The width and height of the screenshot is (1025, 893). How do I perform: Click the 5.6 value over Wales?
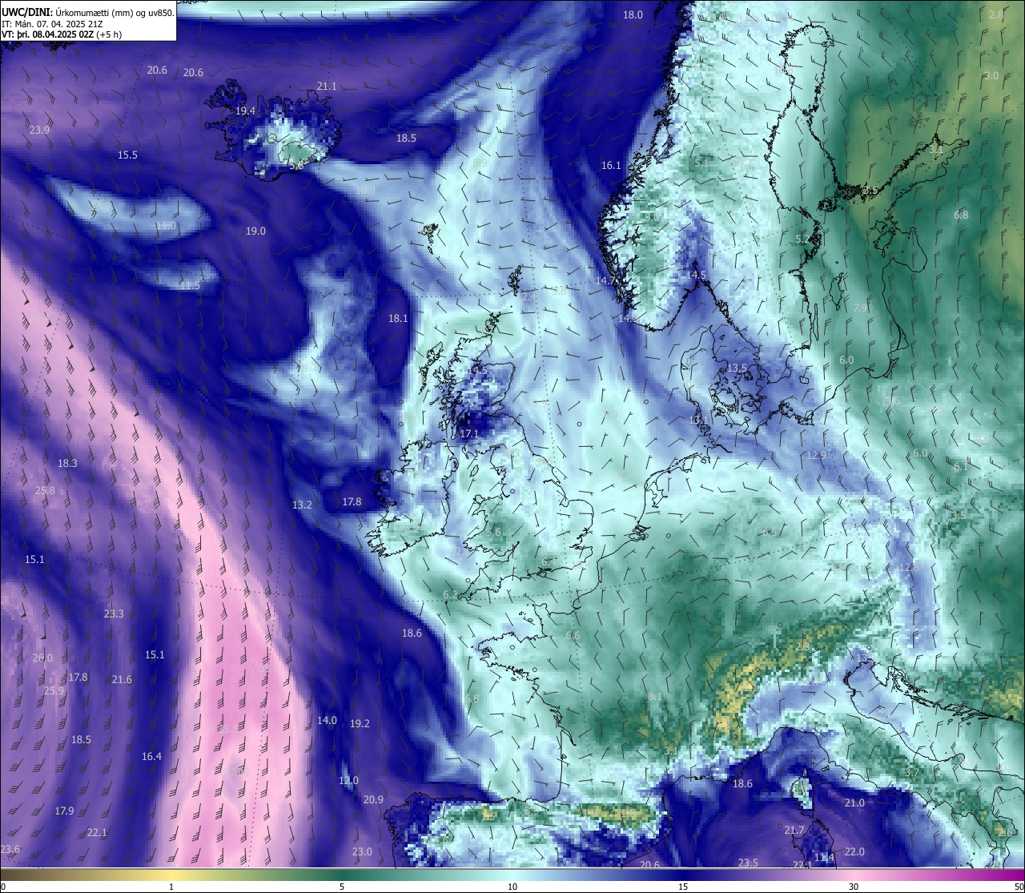click(493, 532)
